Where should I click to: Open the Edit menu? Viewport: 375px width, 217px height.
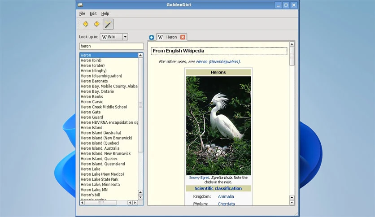[93, 13]
